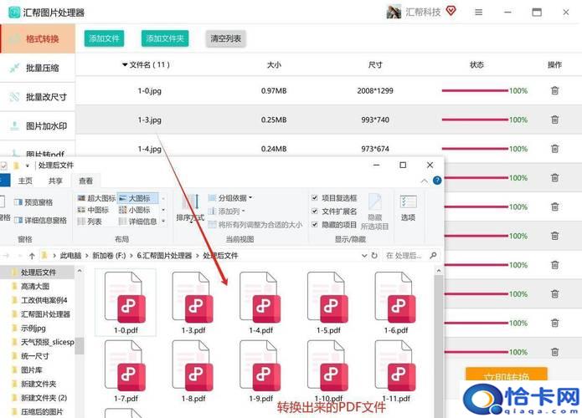Viewport: 582px width, 418px height.
Task: Open the 共享 ribbon tab in Explorer
Action: 55,181
